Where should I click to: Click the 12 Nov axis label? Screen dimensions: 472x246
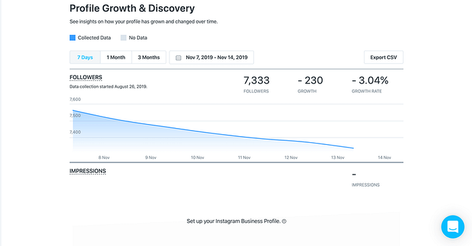click(x=291, y=158)
